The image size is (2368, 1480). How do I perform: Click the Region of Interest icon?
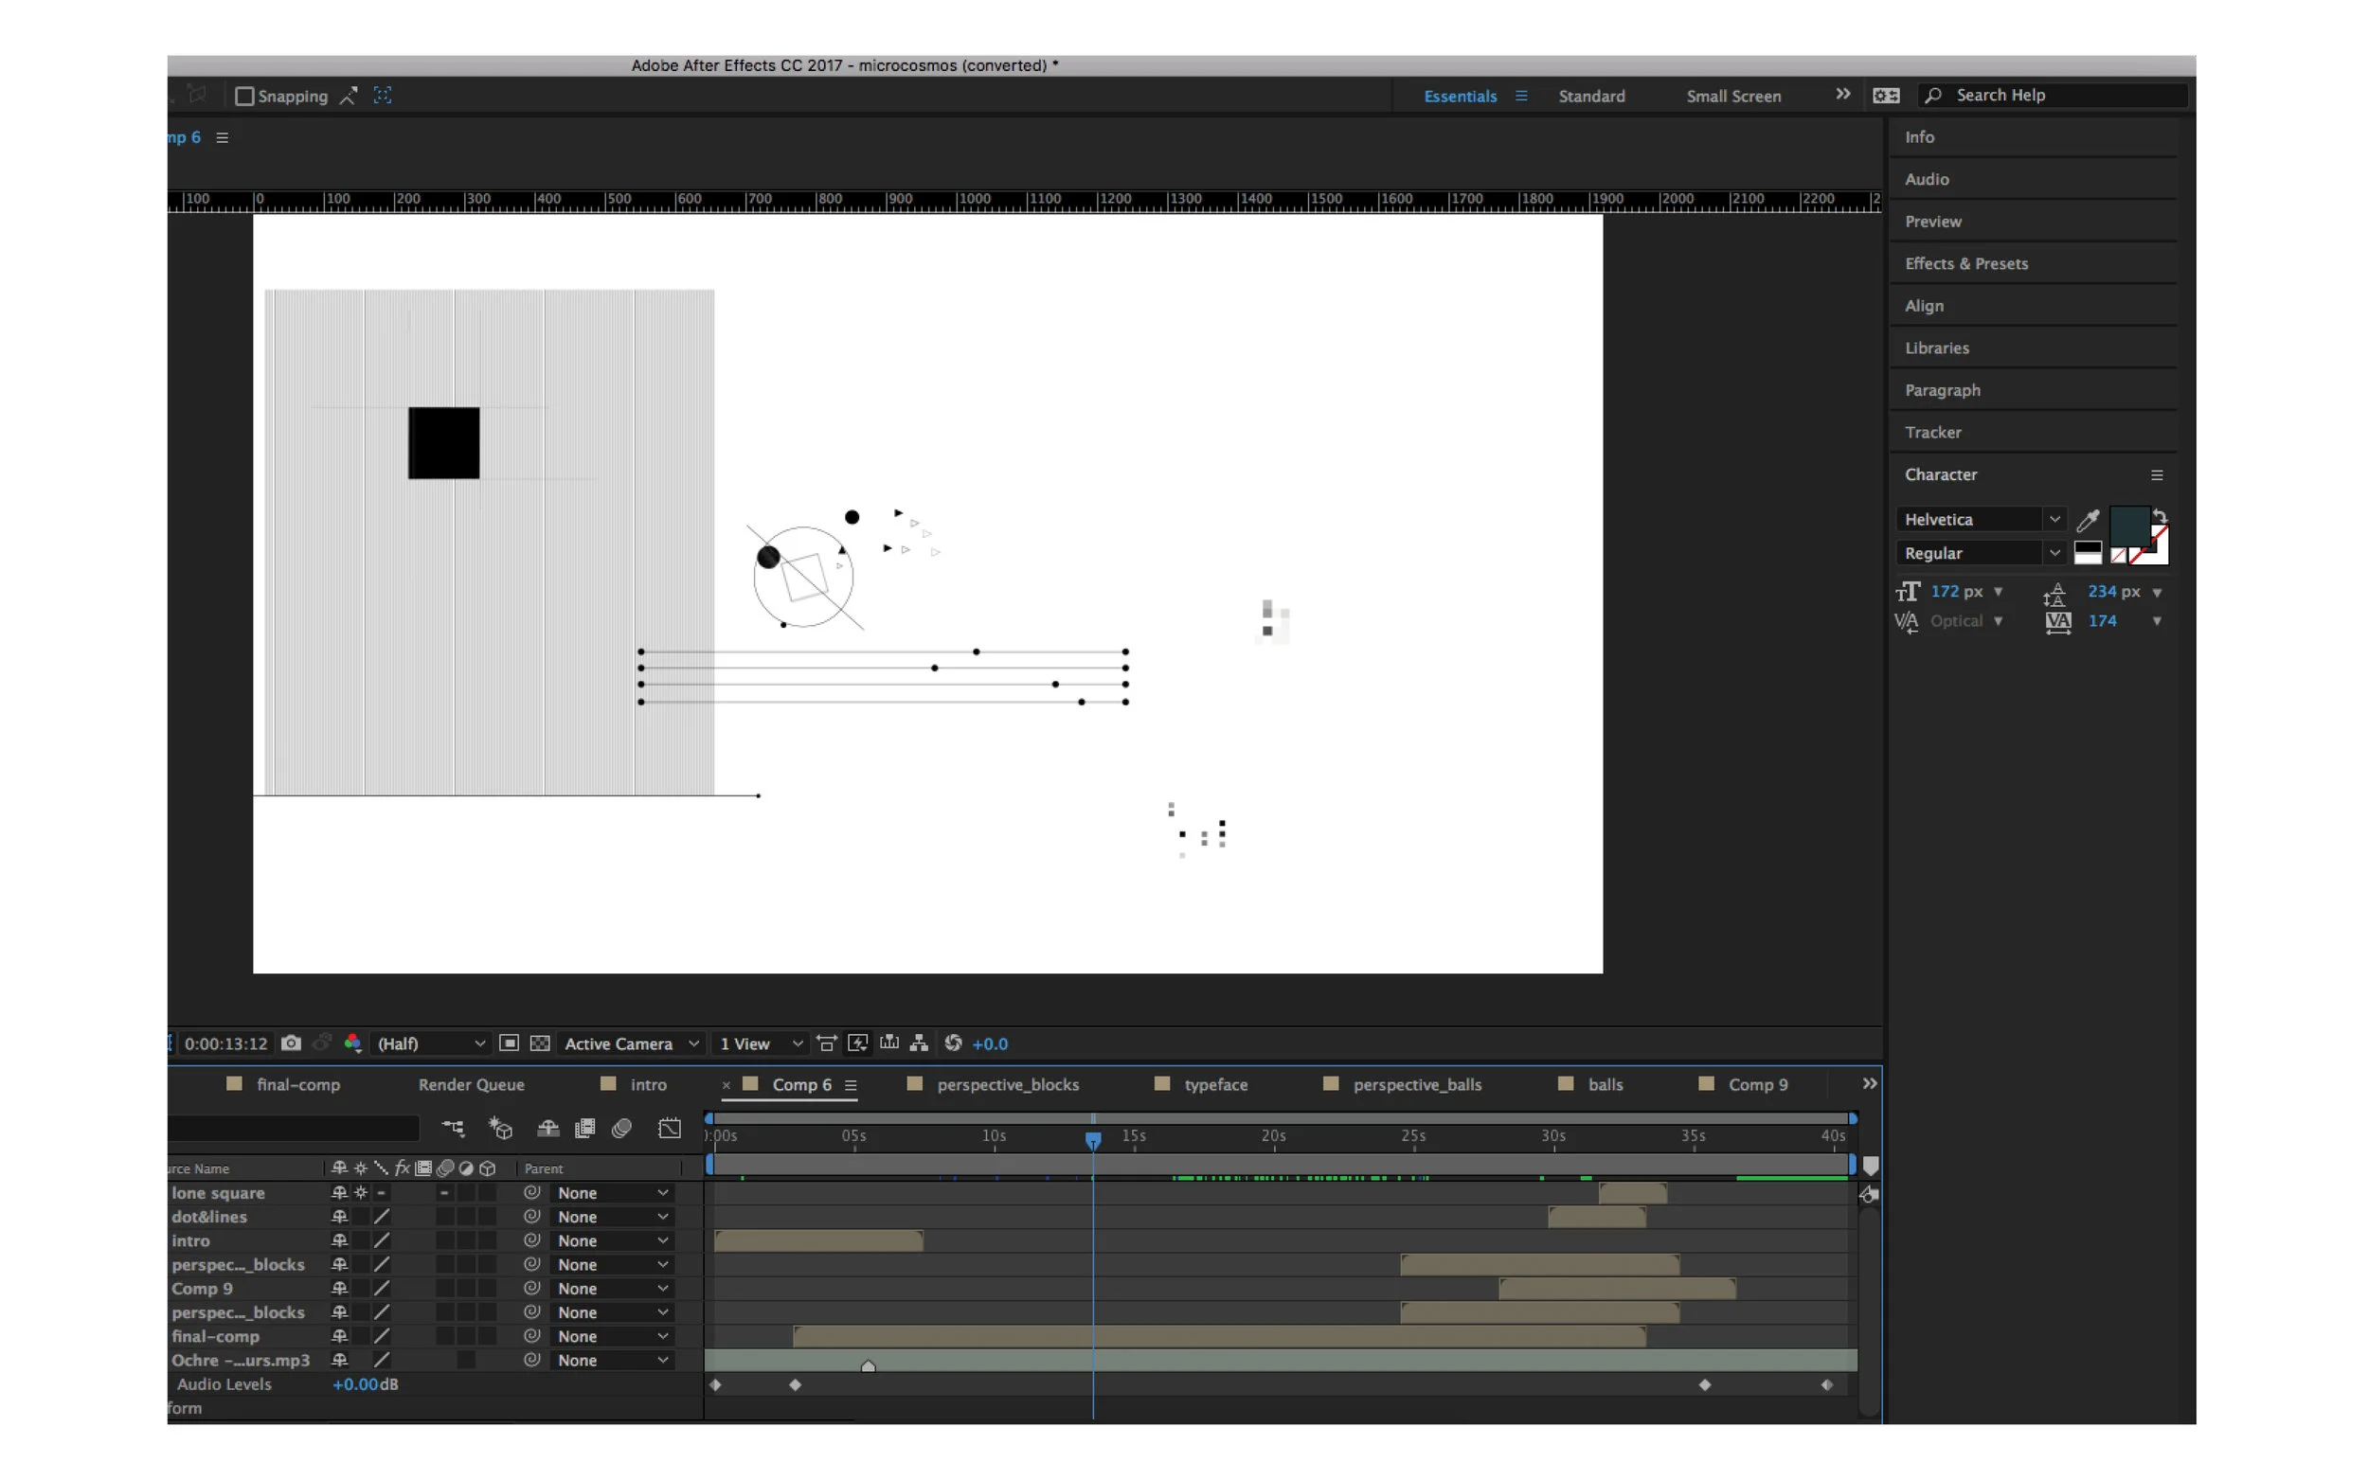coord(509,1043)
